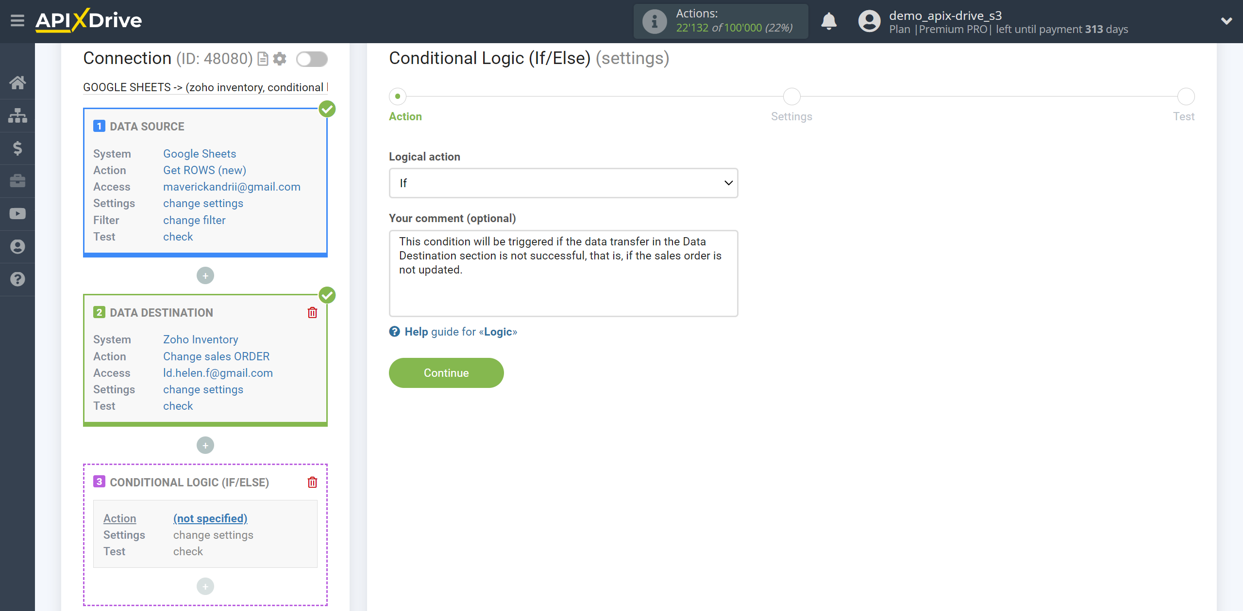Screen dimensions: 1243x611
Task: Open the Logical action If dropdown
Action: click(x=564, y=183)
